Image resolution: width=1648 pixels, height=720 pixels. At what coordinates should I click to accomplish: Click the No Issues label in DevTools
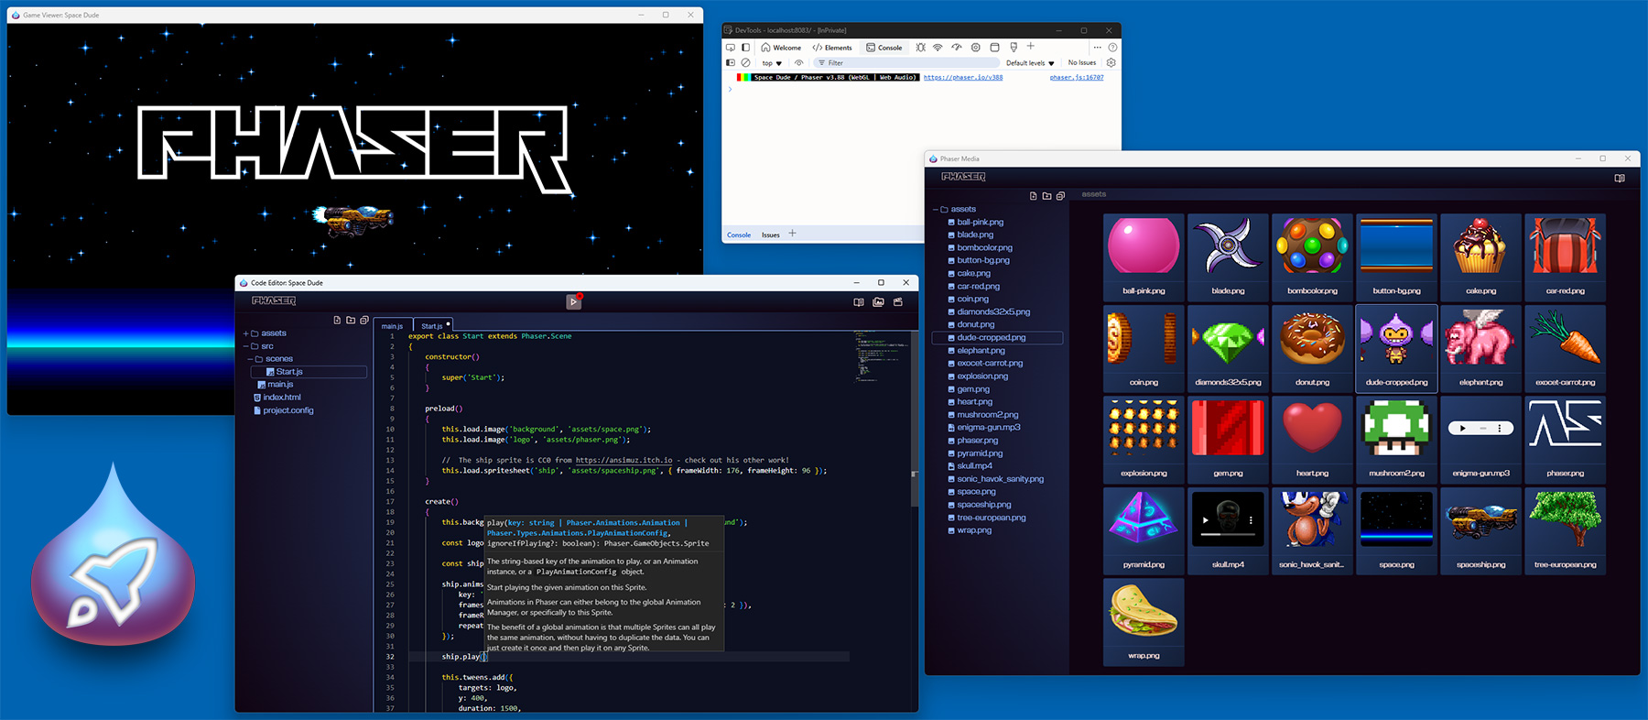[1082, 63]
